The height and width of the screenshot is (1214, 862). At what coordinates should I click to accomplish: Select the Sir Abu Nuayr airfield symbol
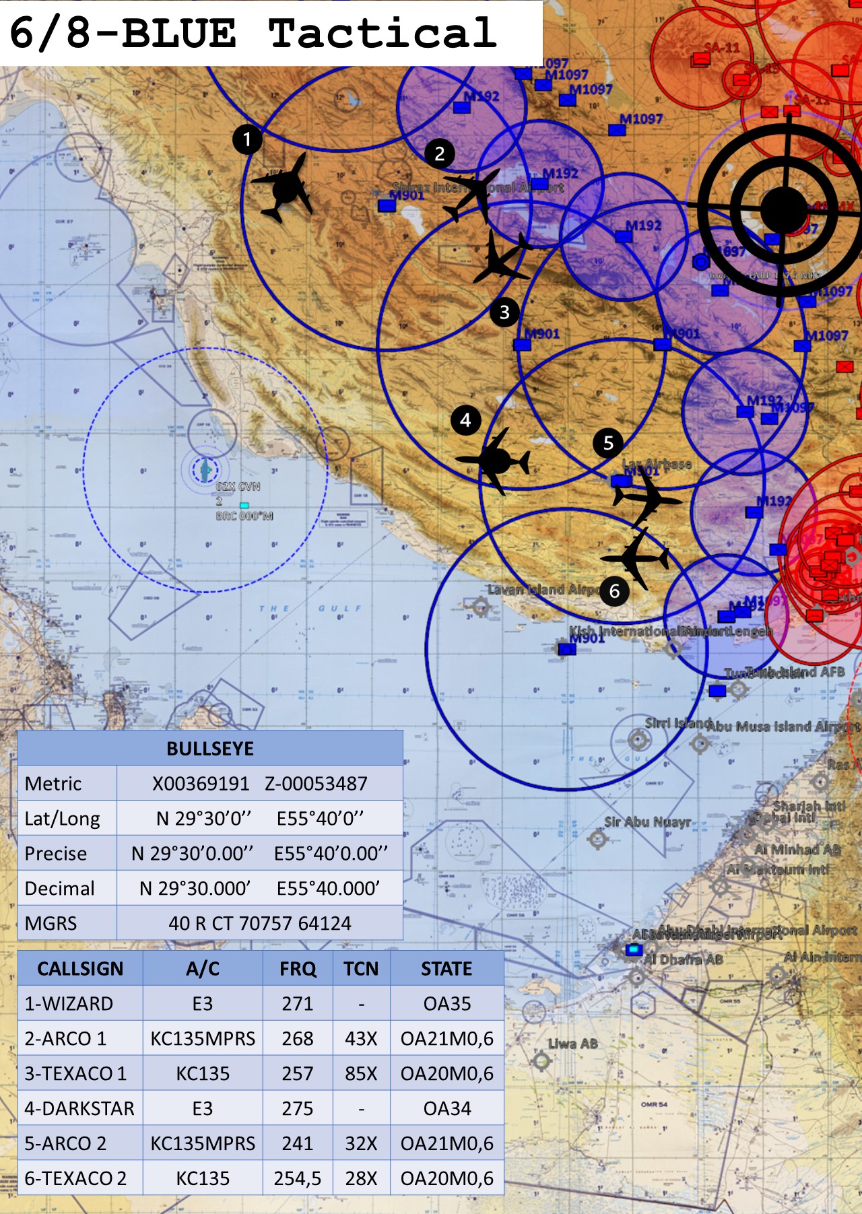(597, 839)
